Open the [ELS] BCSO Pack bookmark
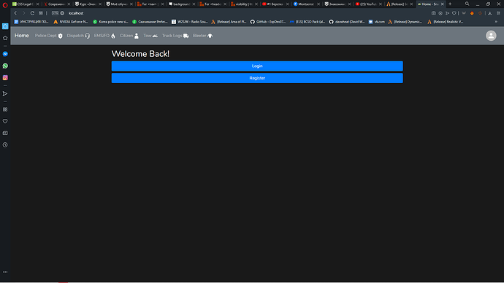 [308, 22]
